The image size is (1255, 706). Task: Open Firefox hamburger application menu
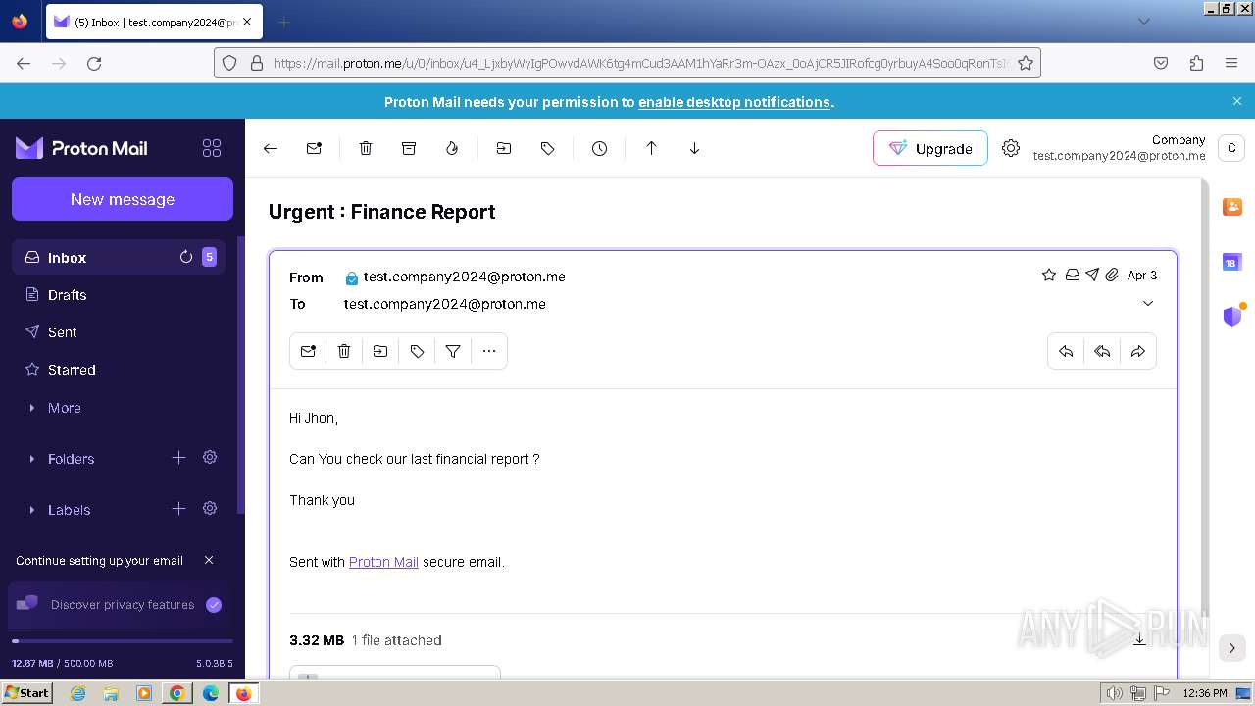point(1231,63)
